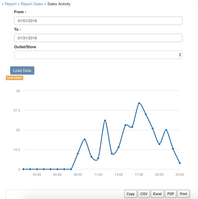Screen dimensions: 198x199
Task: Click the To date field
Action: (x=98, y=38)
